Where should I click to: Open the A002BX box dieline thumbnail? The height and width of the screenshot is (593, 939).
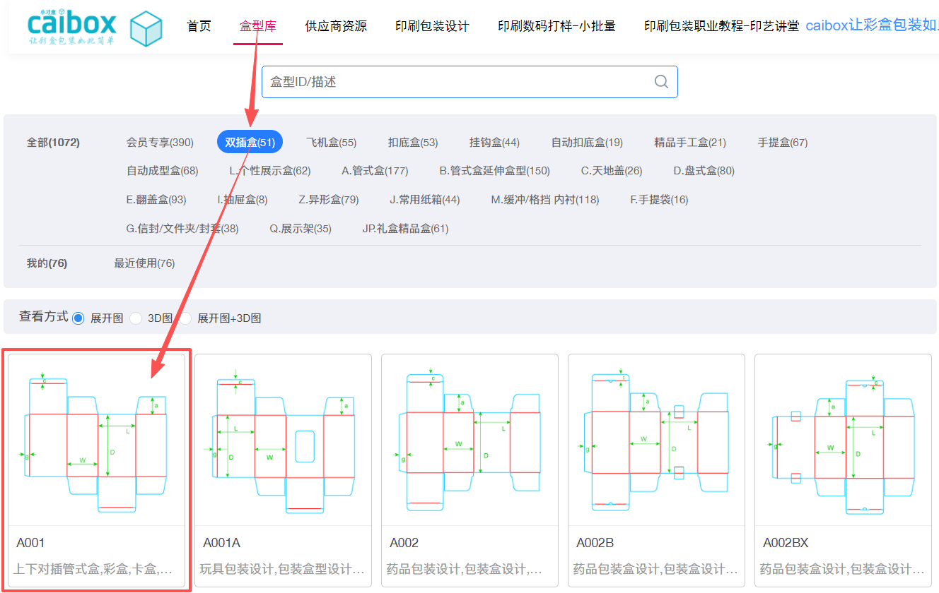(x=843, y=441)
